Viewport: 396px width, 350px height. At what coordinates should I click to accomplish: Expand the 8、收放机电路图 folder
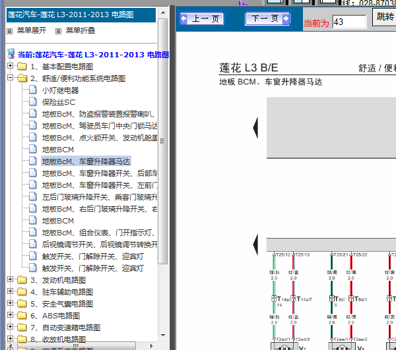[10, 338]
